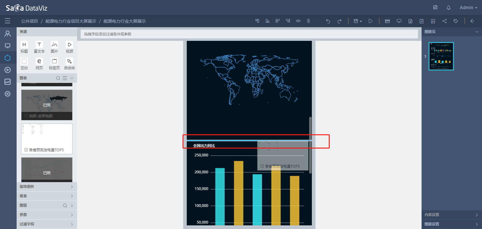This screenshot has width=482, height=229.
Task: Collapse the 图表 panel chevron
Action: (x=72, y=78)
